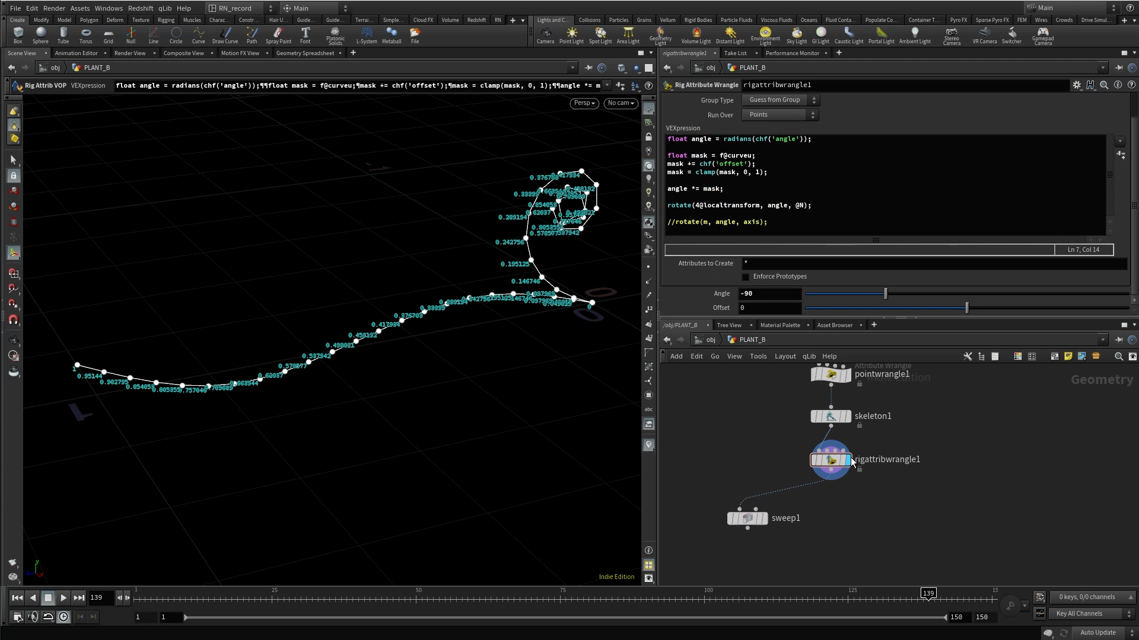Select the Draw Curve tool

pyautogui.click(x=225, y=35)
